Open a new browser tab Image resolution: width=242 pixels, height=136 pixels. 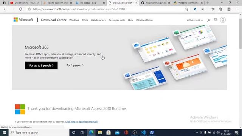pos(208,3)
